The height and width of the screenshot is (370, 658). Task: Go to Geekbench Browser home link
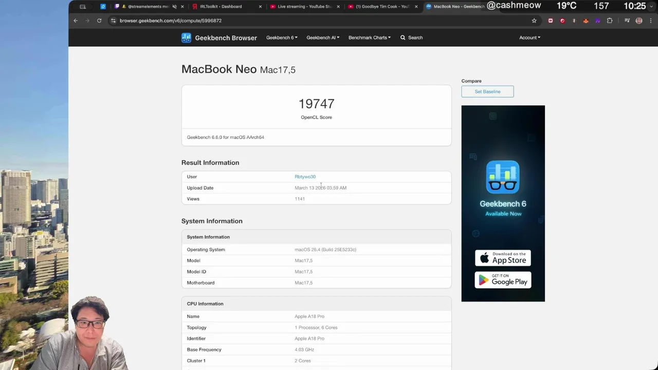point(226,38)
